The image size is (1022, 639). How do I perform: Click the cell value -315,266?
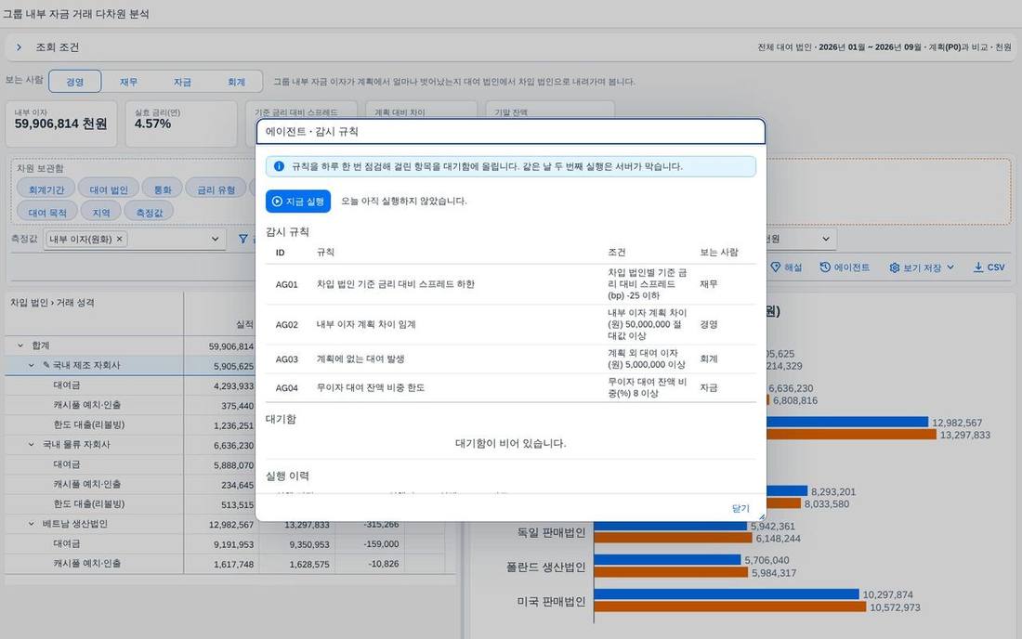click(x=381, y=524)
